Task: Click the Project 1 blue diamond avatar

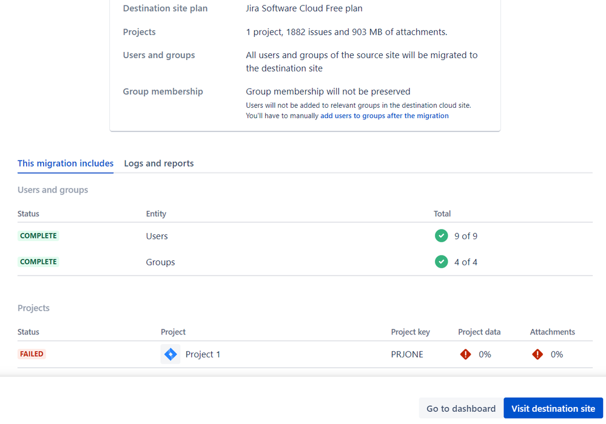Action: [x=170, y=354]
